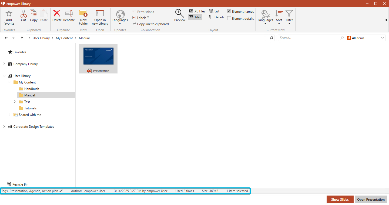Expand the Shared with me node
Screen dimensions: 389x205
point(9,115)
